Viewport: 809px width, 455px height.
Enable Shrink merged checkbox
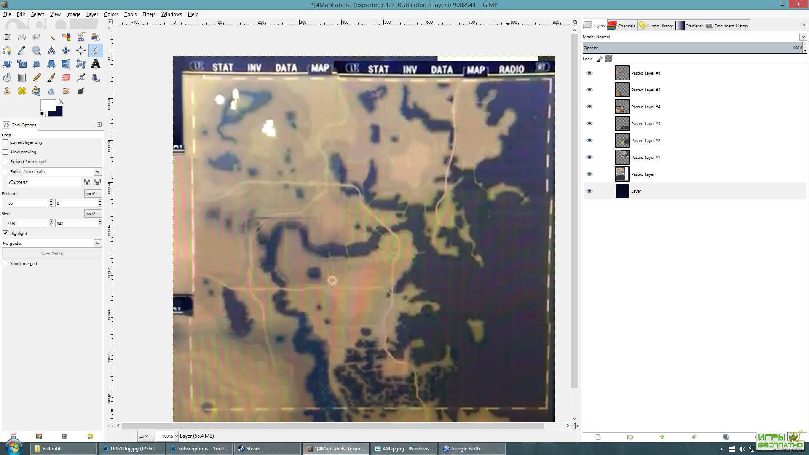pos(5,264)
